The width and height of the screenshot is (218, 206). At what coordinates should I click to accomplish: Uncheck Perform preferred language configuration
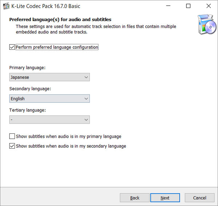tap(12, 47)
